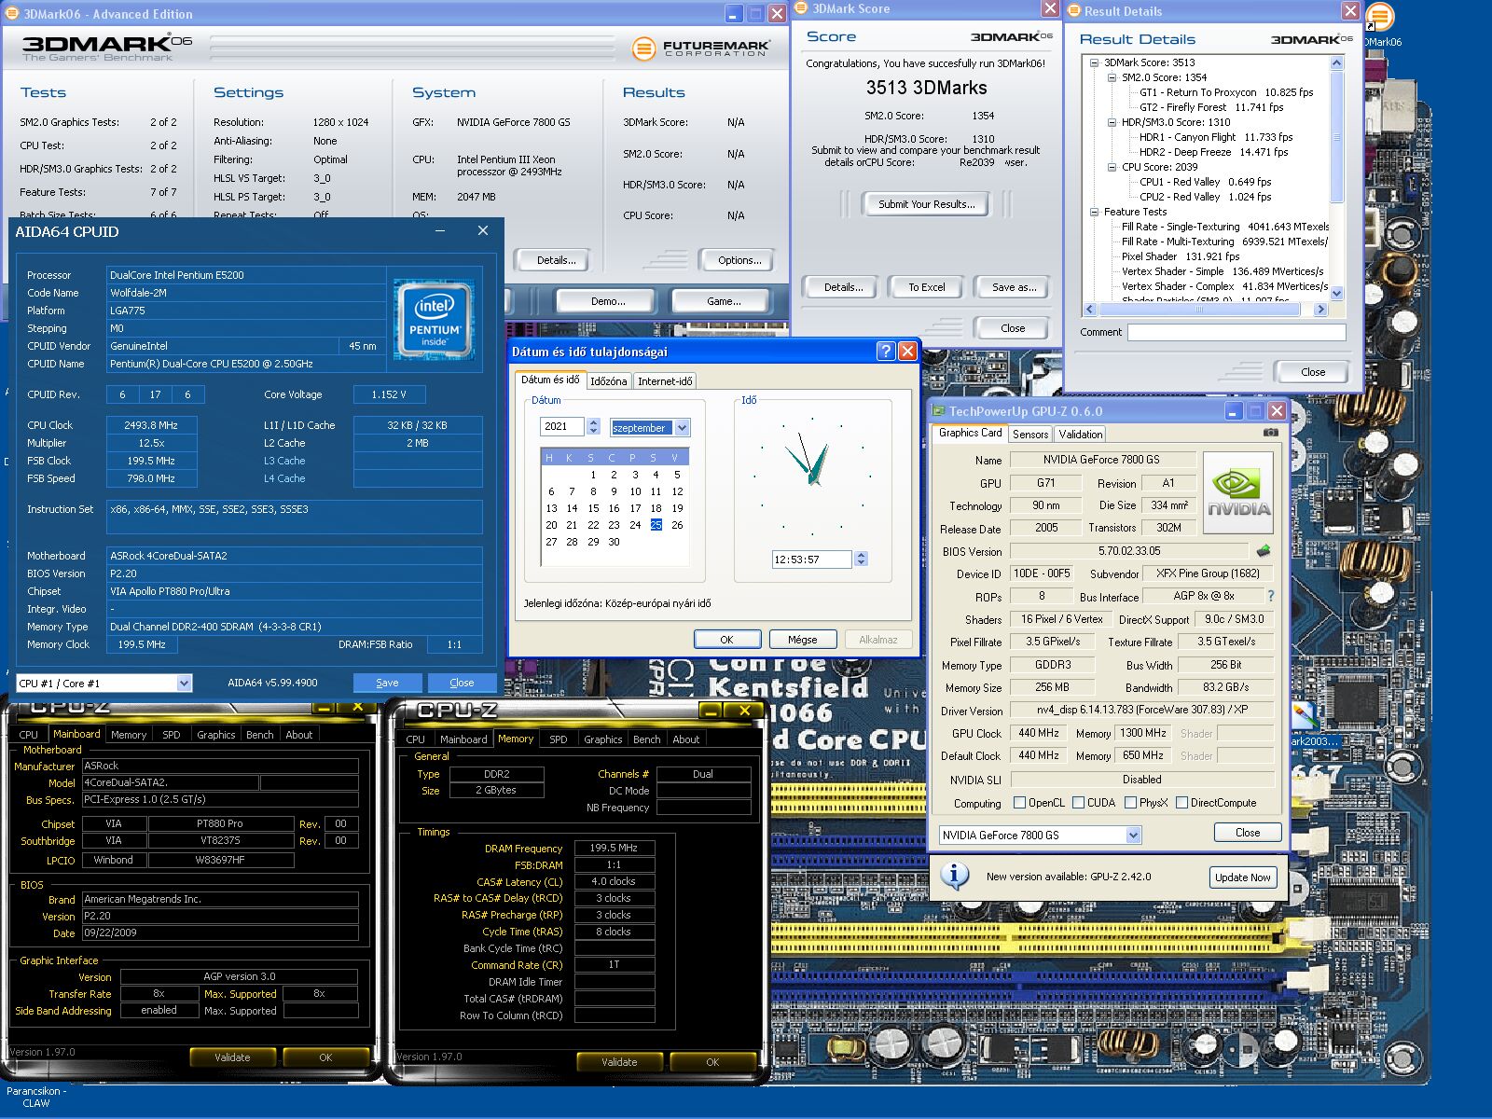The height and width of the screenshot is (1119, 1492).
Task: Open the CPU #1 / Core #1 dropdown
Action: 183,684
